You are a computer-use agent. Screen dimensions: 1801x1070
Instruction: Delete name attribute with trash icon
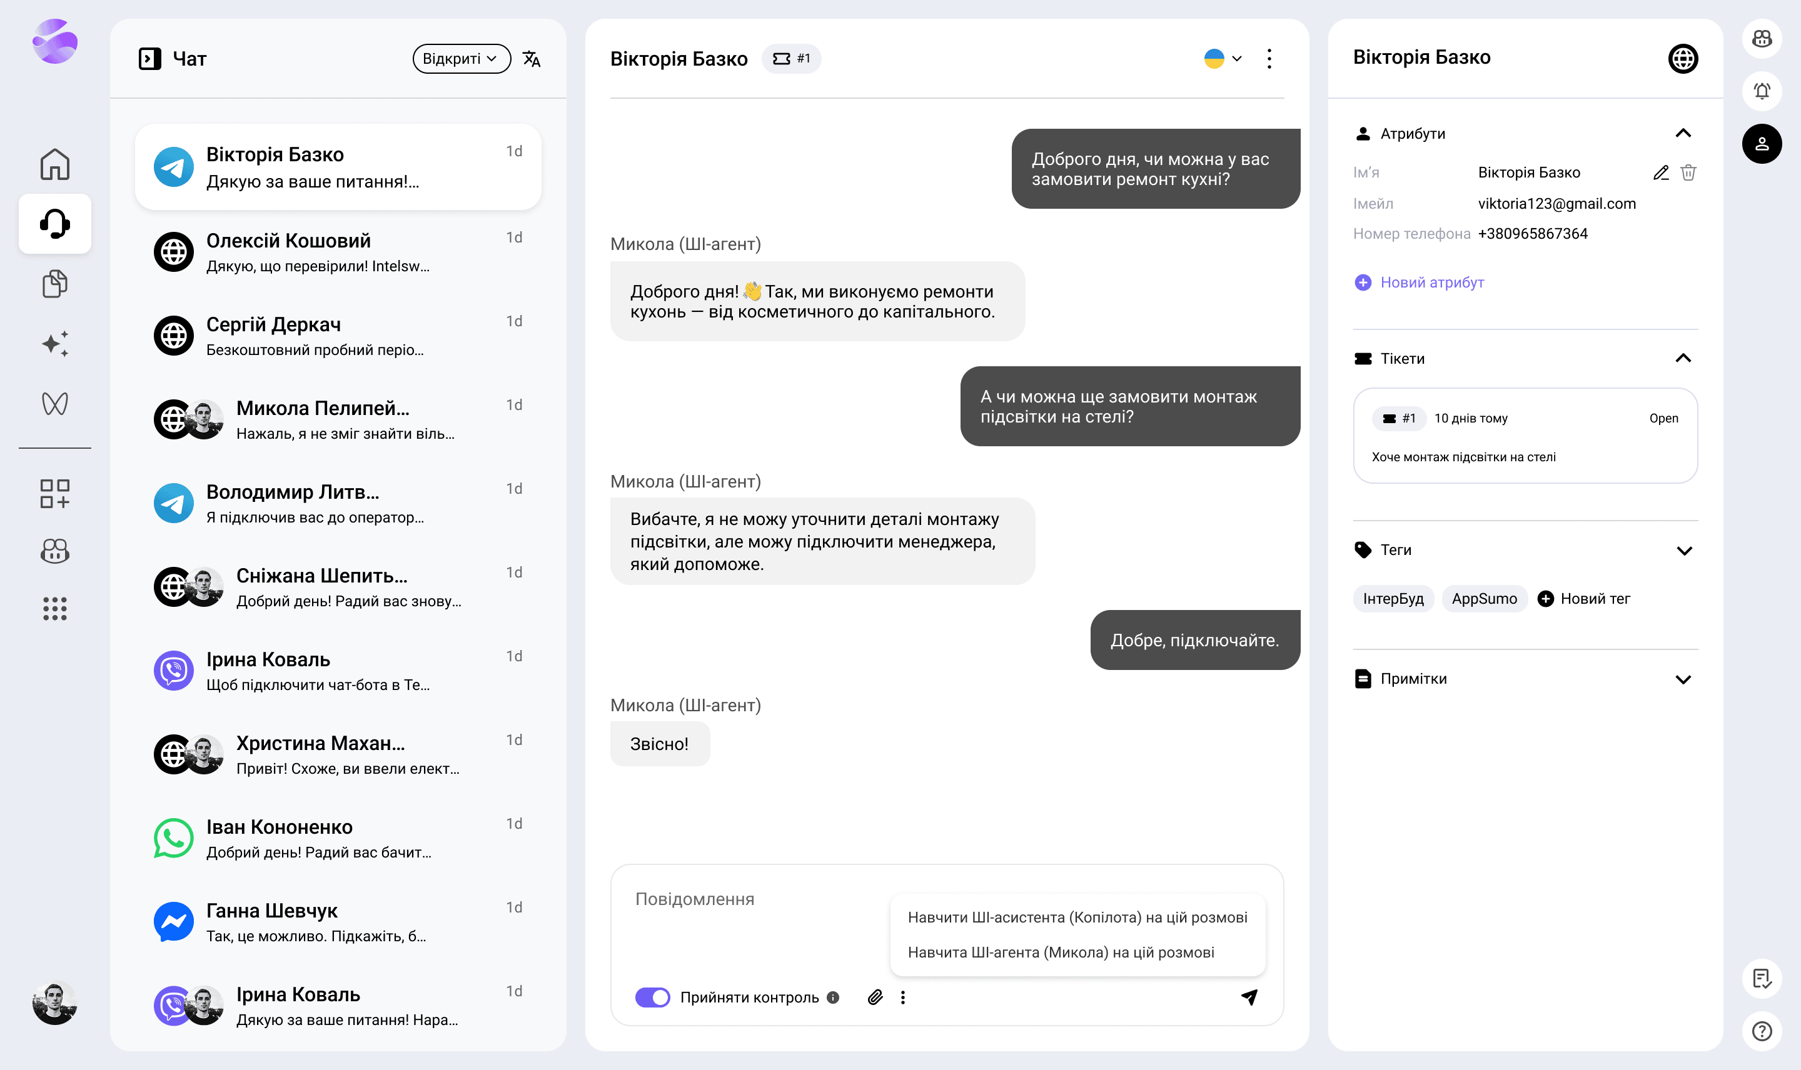pyautogui.click(x=1688, y=172)
